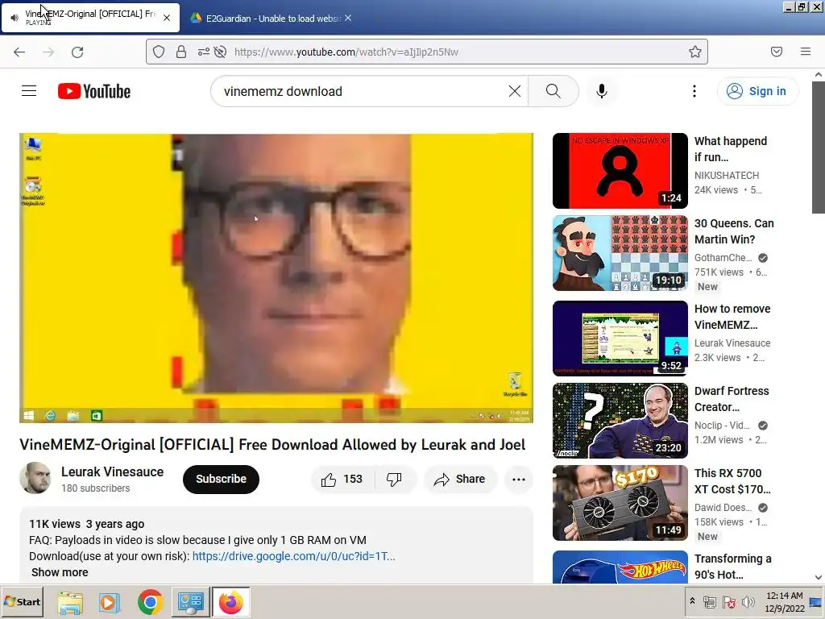Viewport: 825px width, 619px height.
Task: Like the video with thumbs-up icon
Action: 342,479
